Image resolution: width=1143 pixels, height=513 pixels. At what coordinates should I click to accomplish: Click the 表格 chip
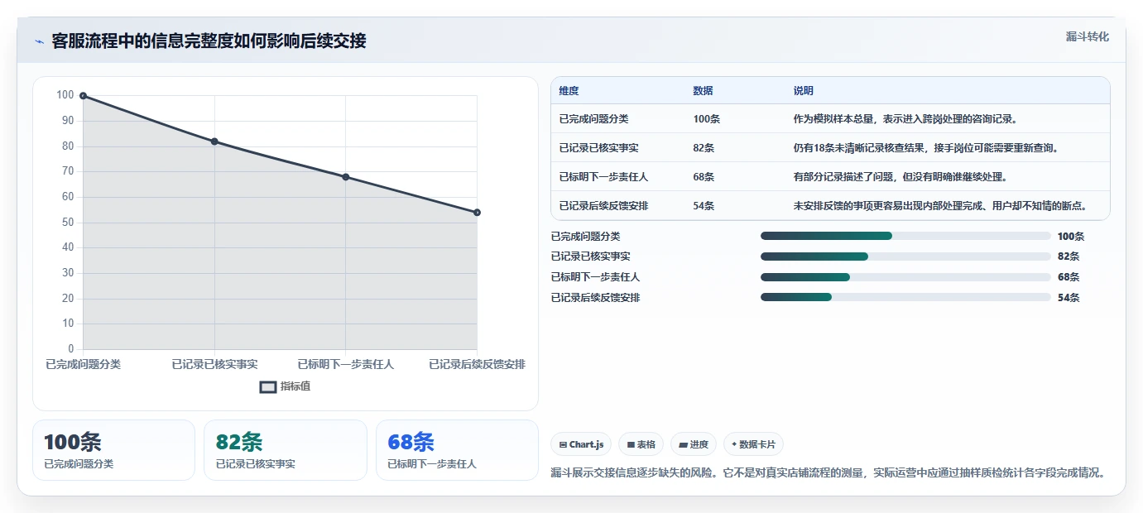pos(641,444)
